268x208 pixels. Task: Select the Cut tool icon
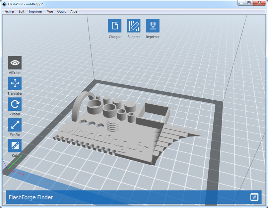(x=15, y=145)
